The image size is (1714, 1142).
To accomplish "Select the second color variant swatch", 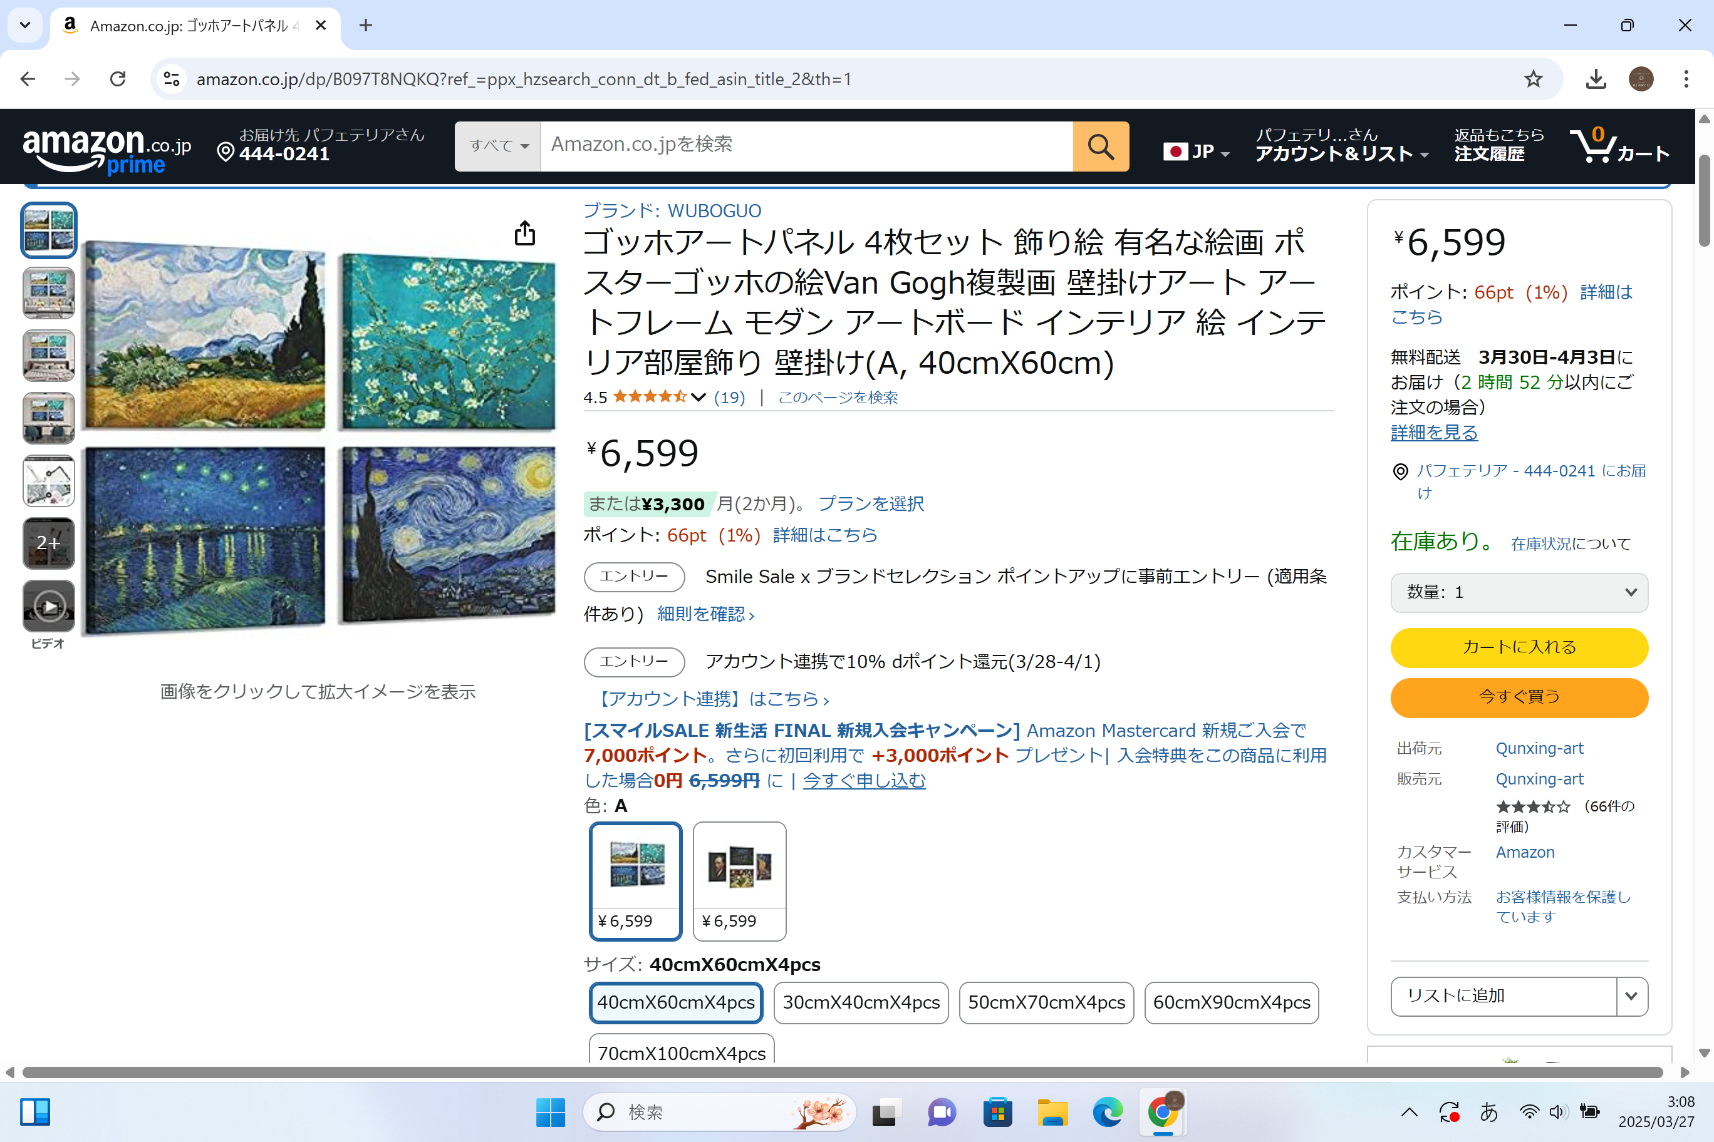I will [x=739, y=880].
